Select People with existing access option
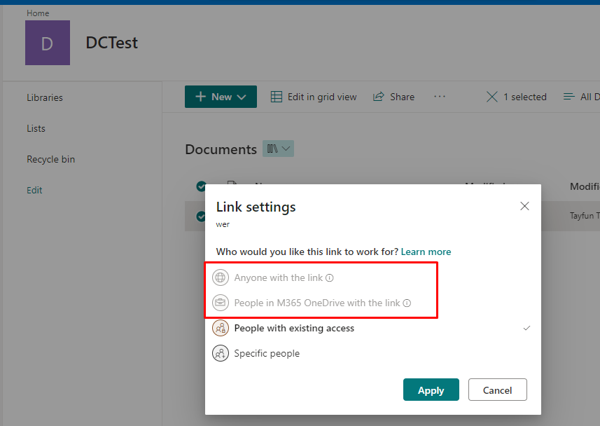The image size is (600, 426). pos(294,328)
